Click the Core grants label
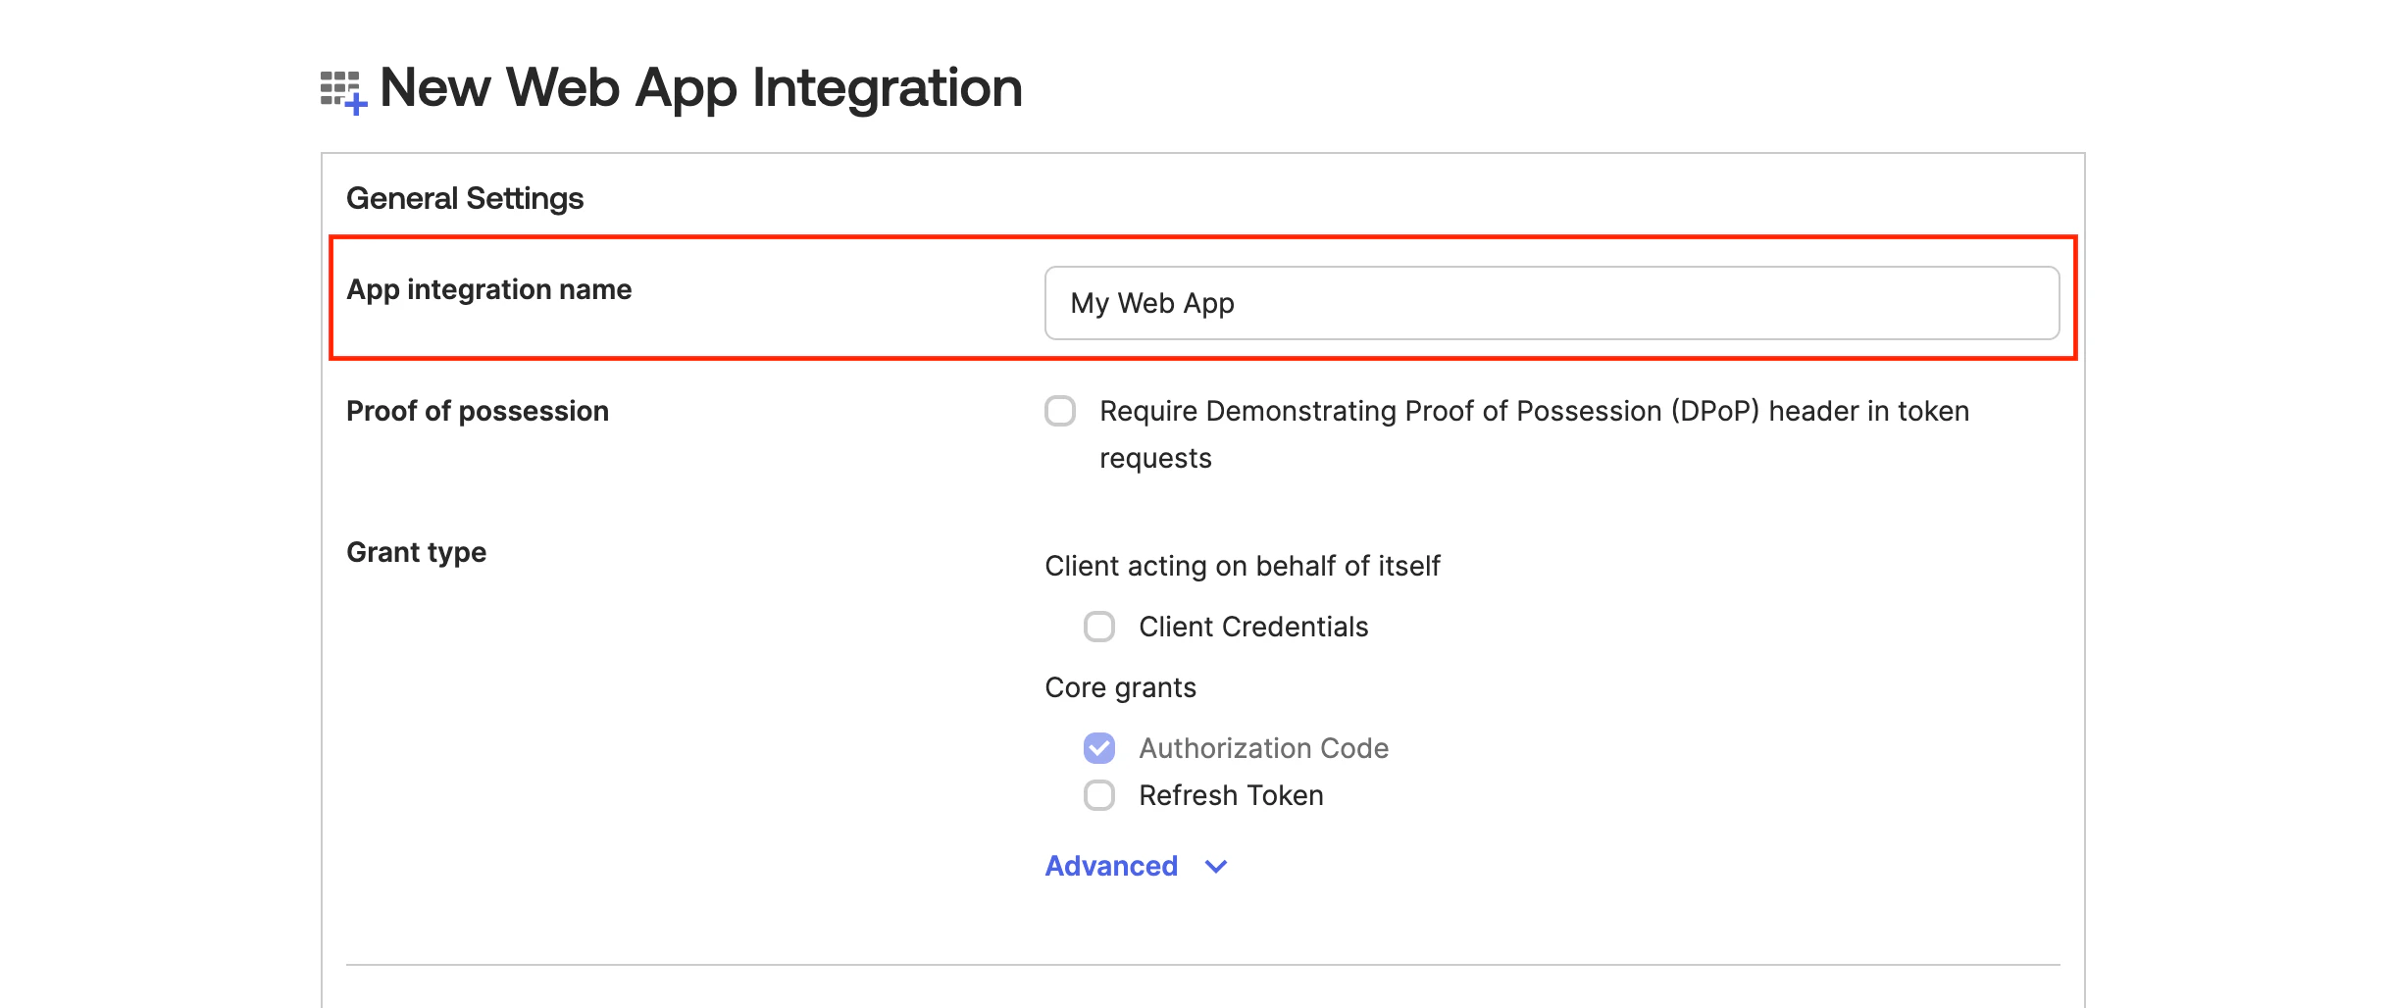This screenshot has height=1008, width=2391. (1120, 687)
